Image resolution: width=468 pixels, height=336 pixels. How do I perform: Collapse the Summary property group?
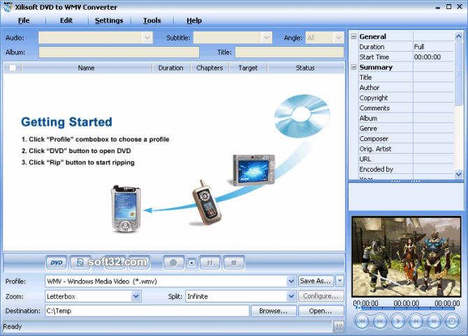point(353,67)
